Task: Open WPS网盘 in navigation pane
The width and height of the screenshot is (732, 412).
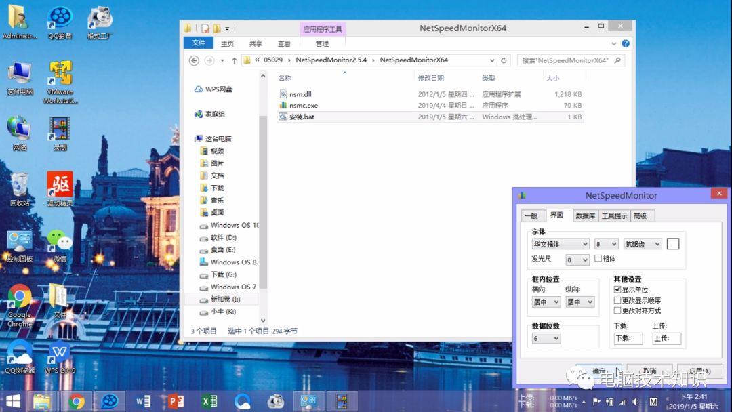Action: pos(218,89)
